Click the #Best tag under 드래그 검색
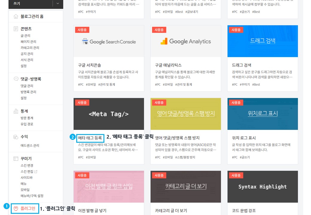 coord(256,85)
